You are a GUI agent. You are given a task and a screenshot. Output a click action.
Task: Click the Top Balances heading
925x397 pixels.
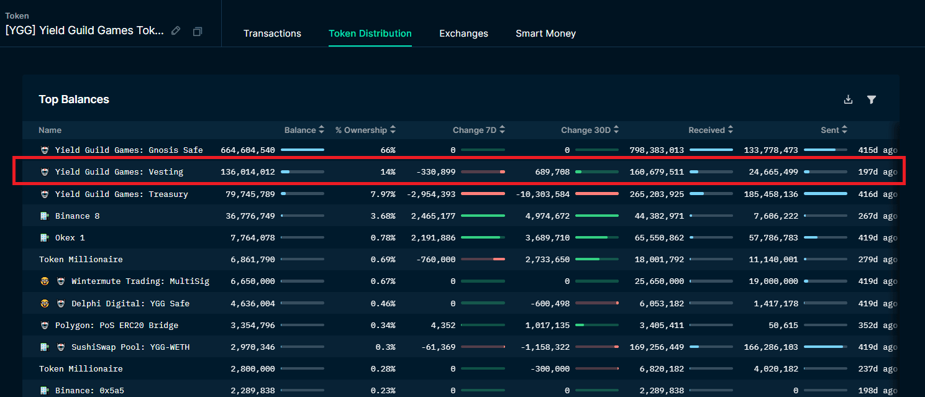pyautogui.click(x=74, y=99)
